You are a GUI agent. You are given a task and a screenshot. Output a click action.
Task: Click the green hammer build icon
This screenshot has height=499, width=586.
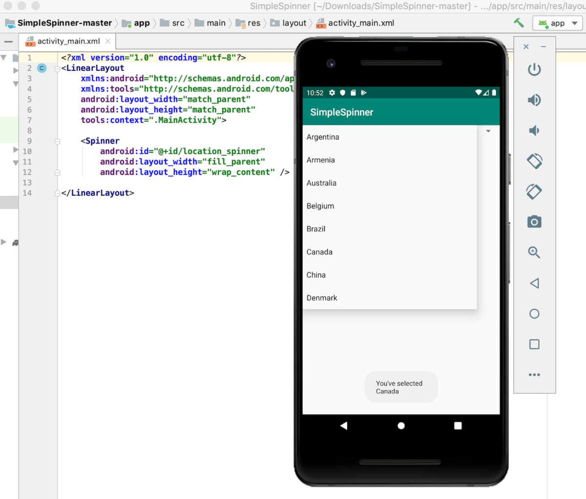[519, 23]
